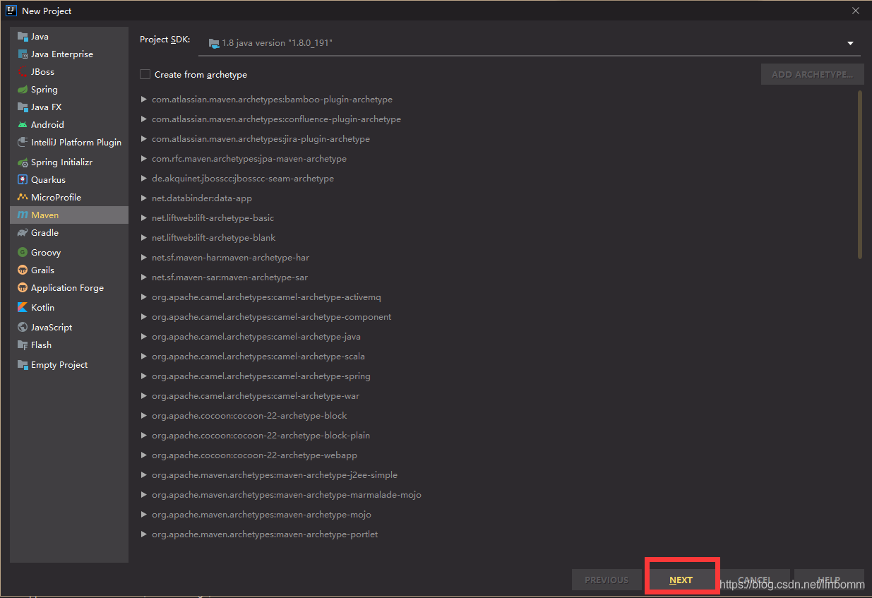Click the Flash folder icon

point(23,345)
